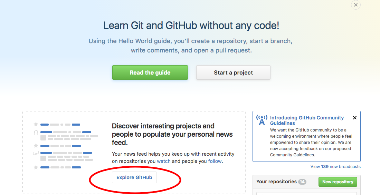Viewport: 380px width, 195px height.
Task: View 139 new broadcasts link
Action: click(x=335, y=167)
